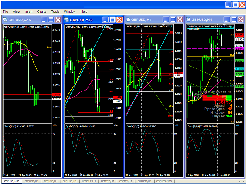Close the GBPUSD,H1 chart window
247x185 pixels.
coord(180,20)
